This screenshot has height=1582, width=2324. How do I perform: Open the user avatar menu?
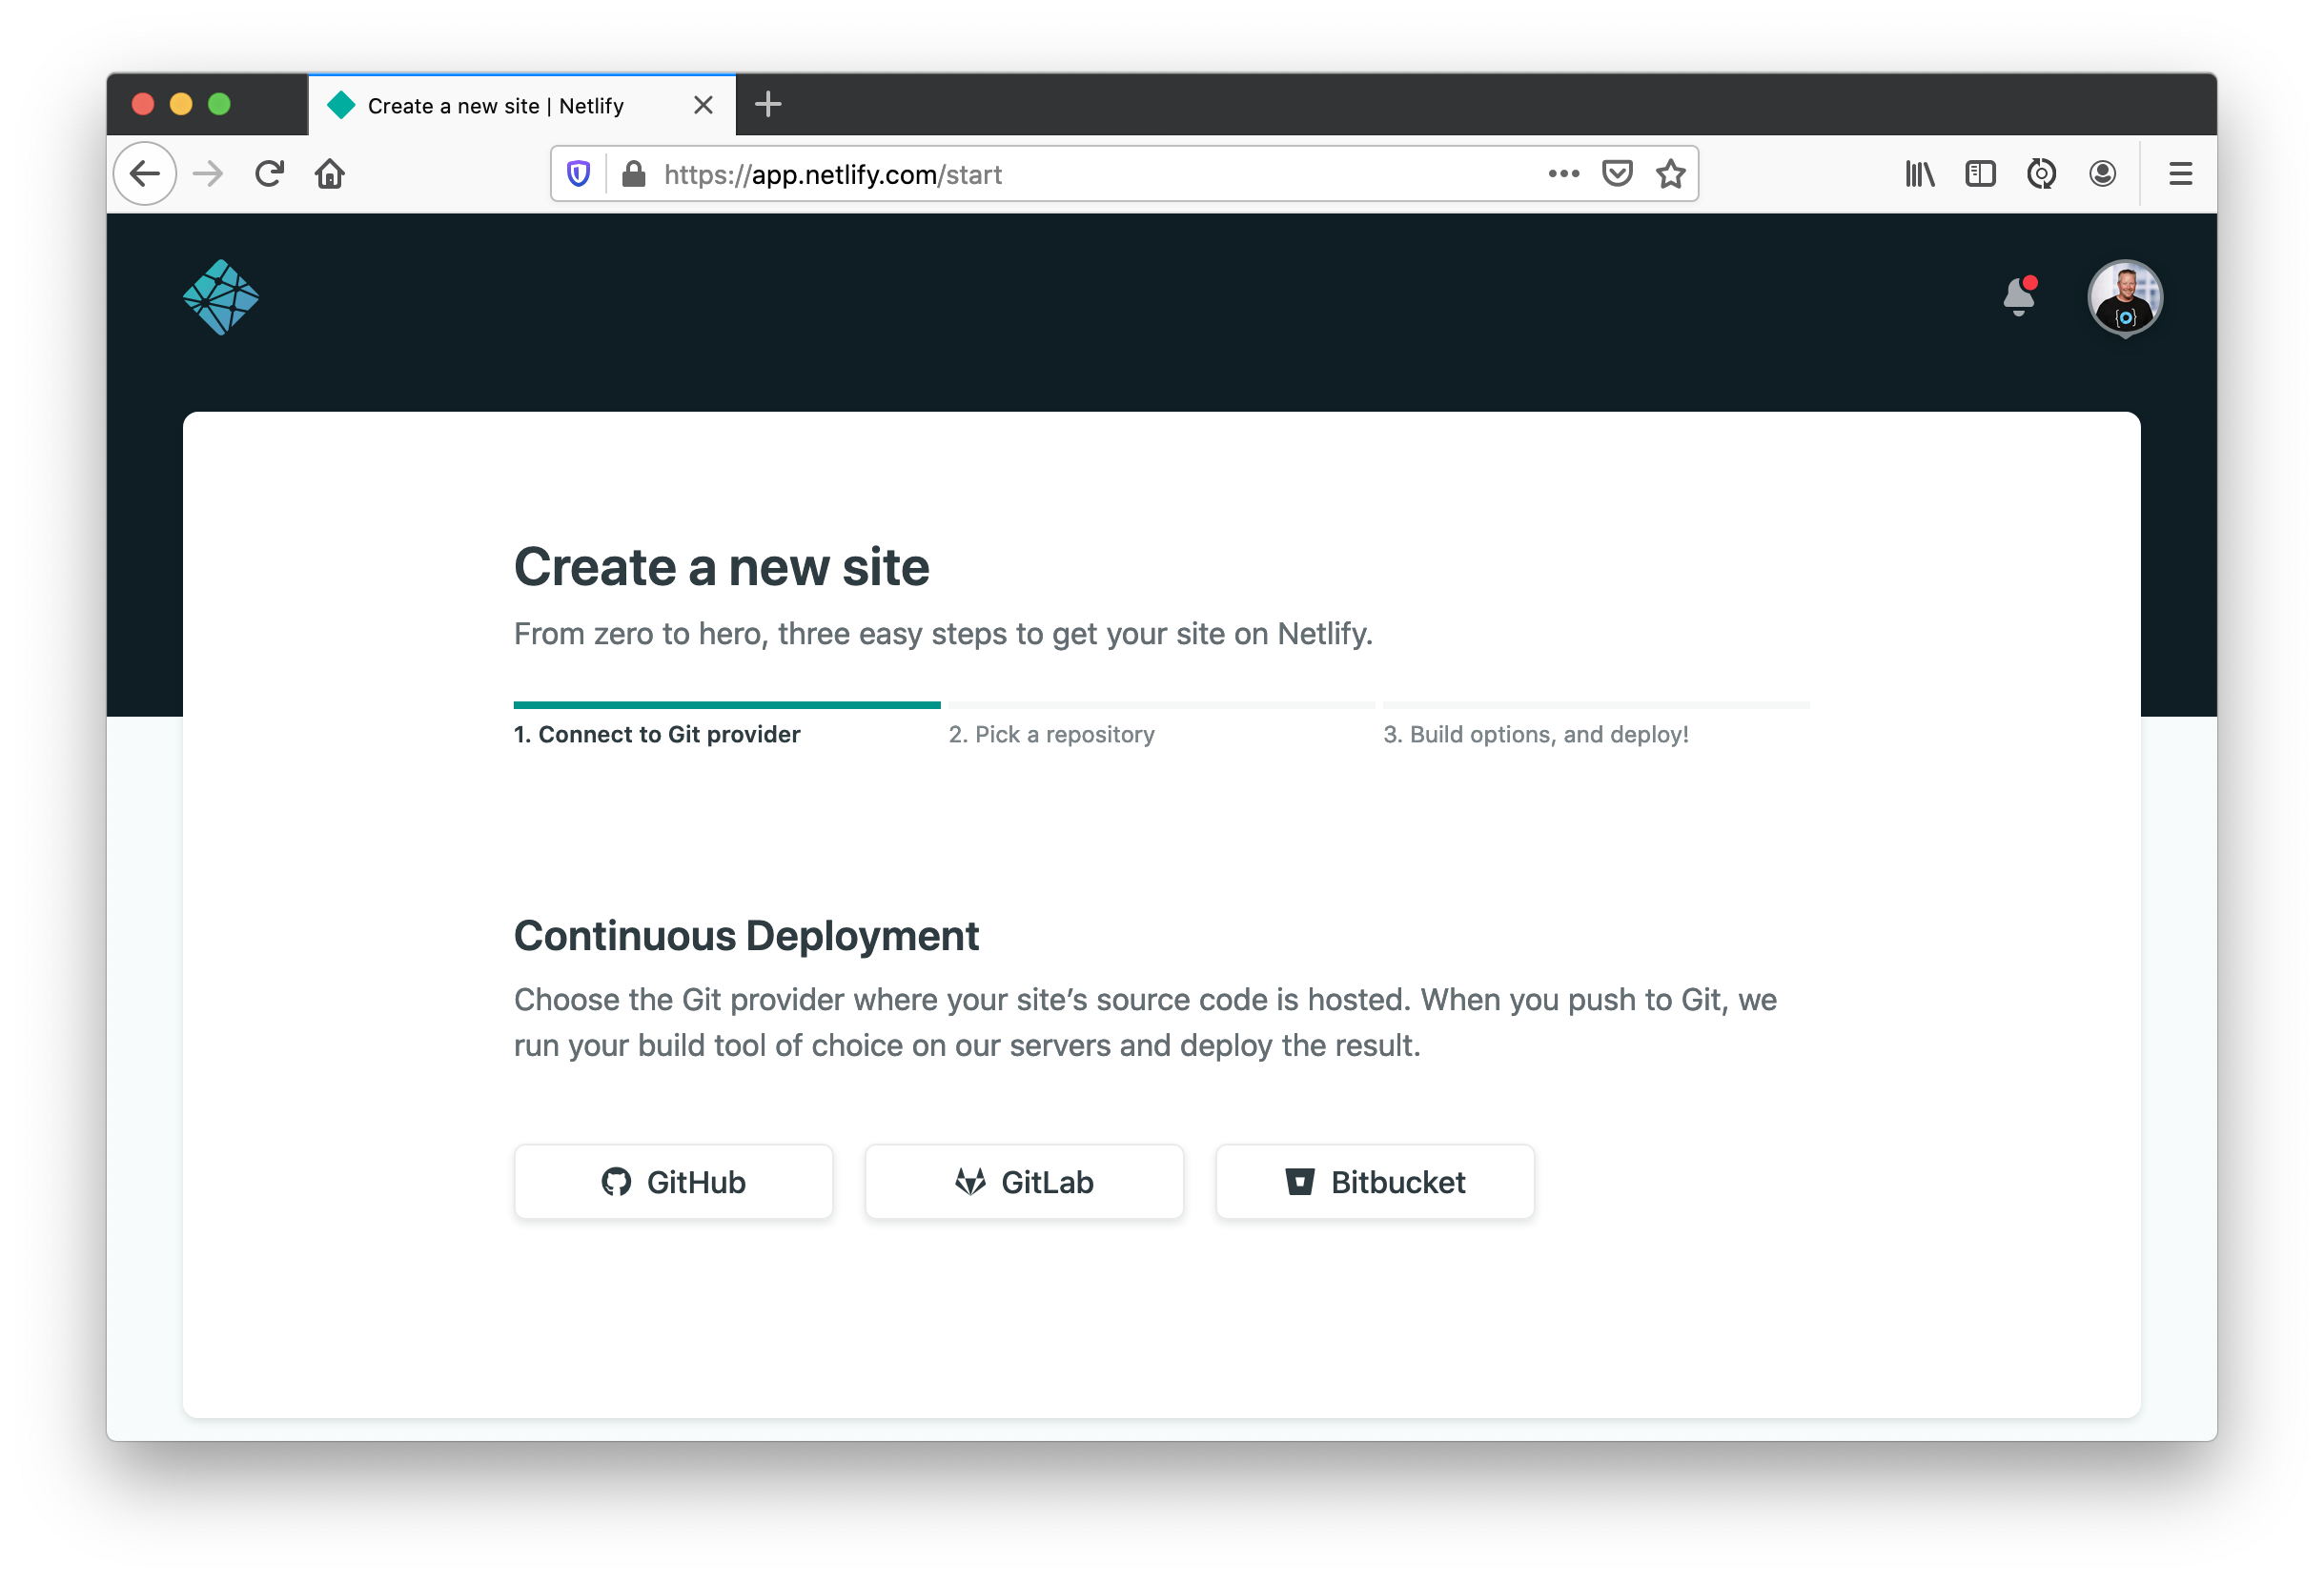2125,297
